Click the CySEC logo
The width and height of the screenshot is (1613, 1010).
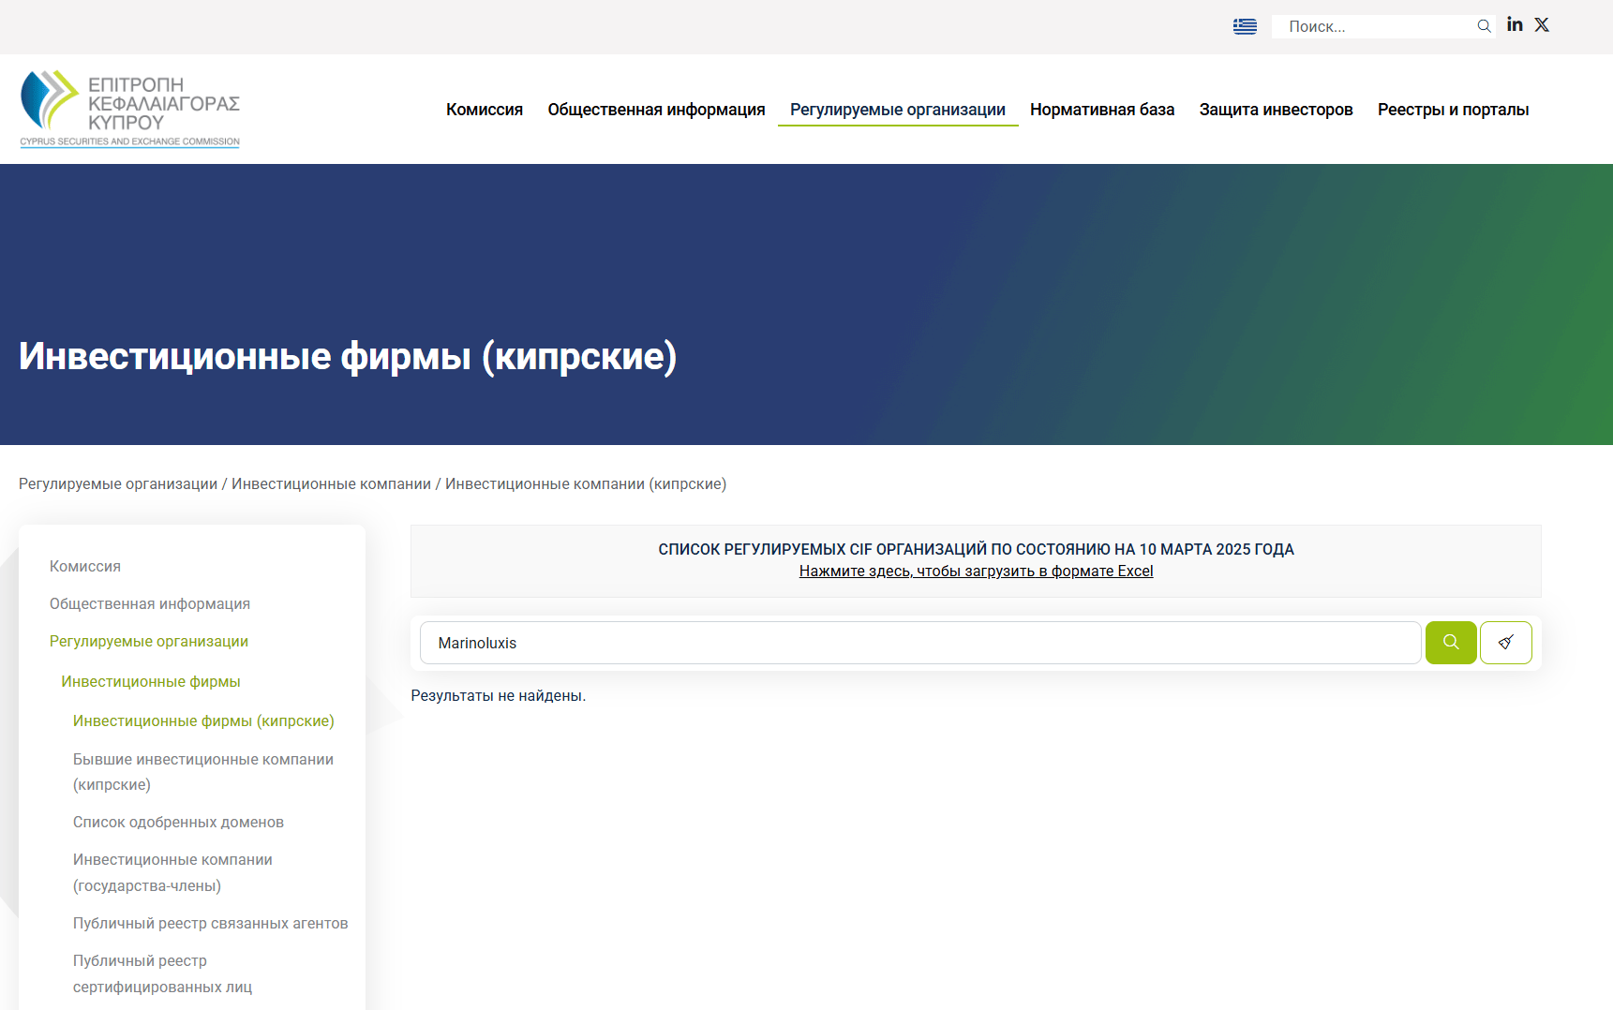pyautogui.click(x=130, y=109)
